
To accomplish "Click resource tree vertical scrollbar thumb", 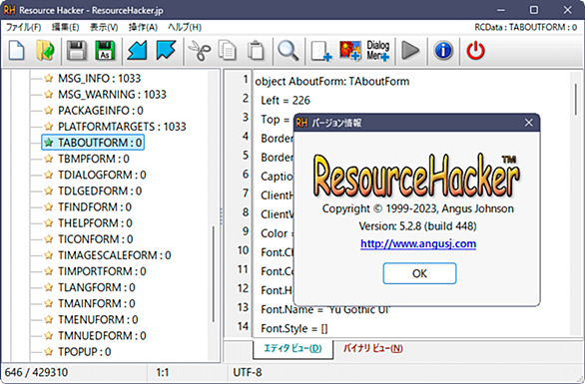I will point(214,274).
